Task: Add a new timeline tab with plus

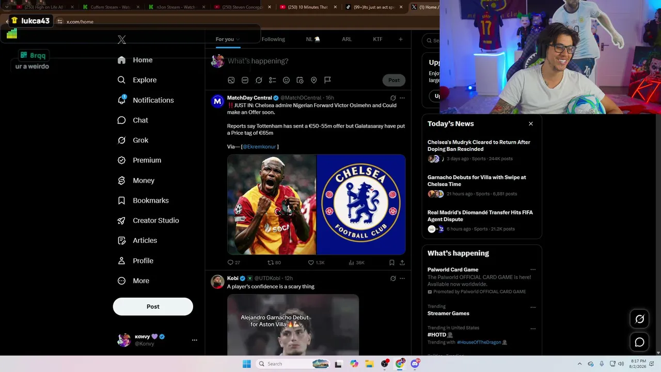Action: click(x=401, y=39)
